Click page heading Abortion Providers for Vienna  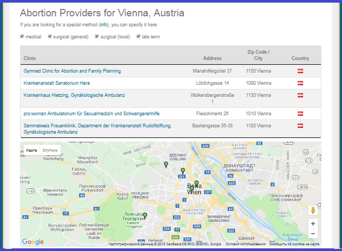coord(102,13)
